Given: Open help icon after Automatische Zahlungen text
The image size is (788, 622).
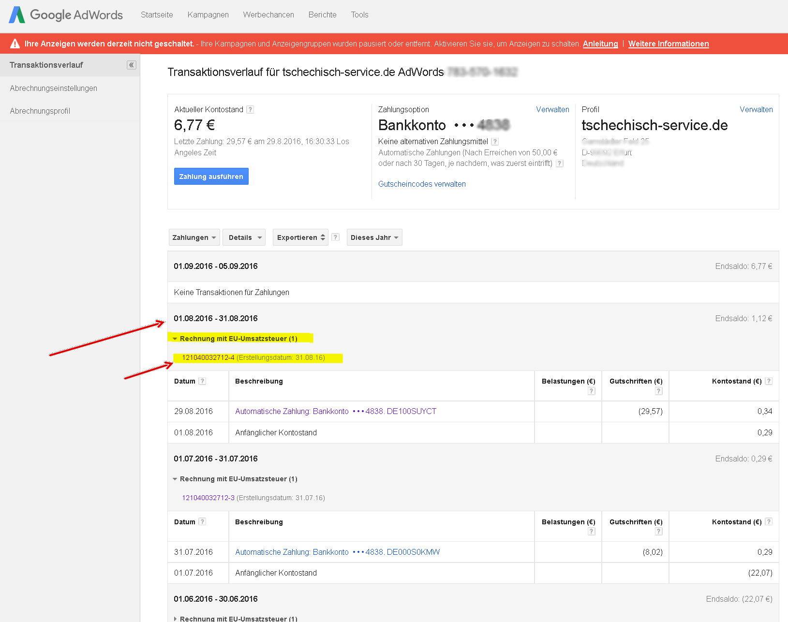Looking at the screenshot, I should click(x=559, y=163).
